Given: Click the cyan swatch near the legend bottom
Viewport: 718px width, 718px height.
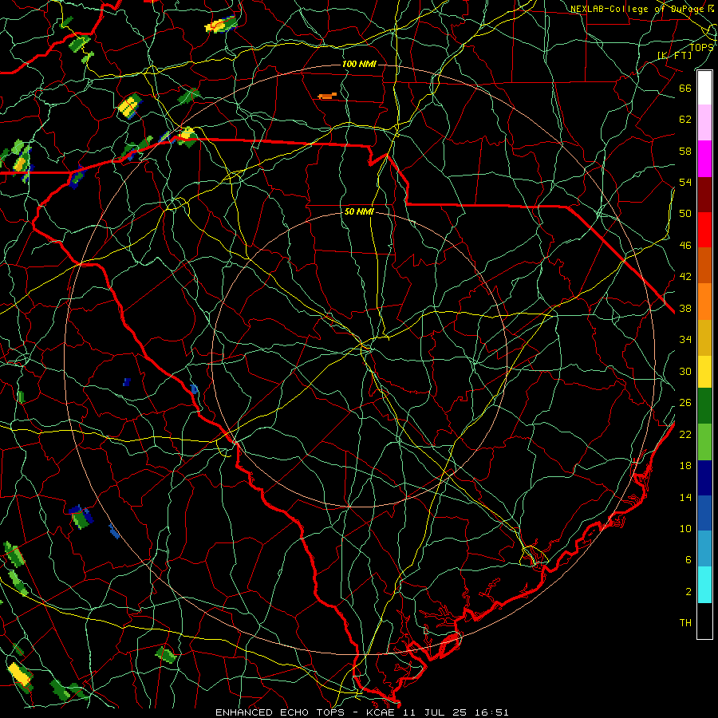Looking at the screenshot, I should (x=704, y=585).
